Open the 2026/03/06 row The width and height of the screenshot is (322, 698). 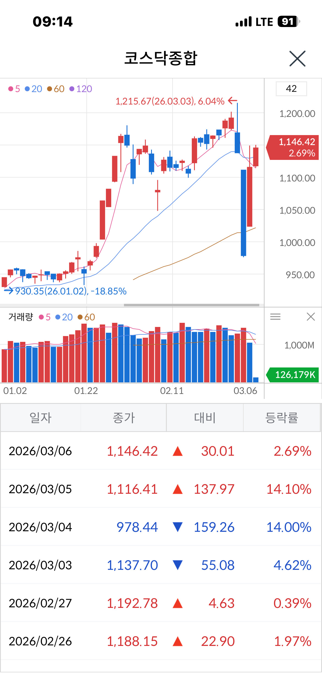(161, 451)
